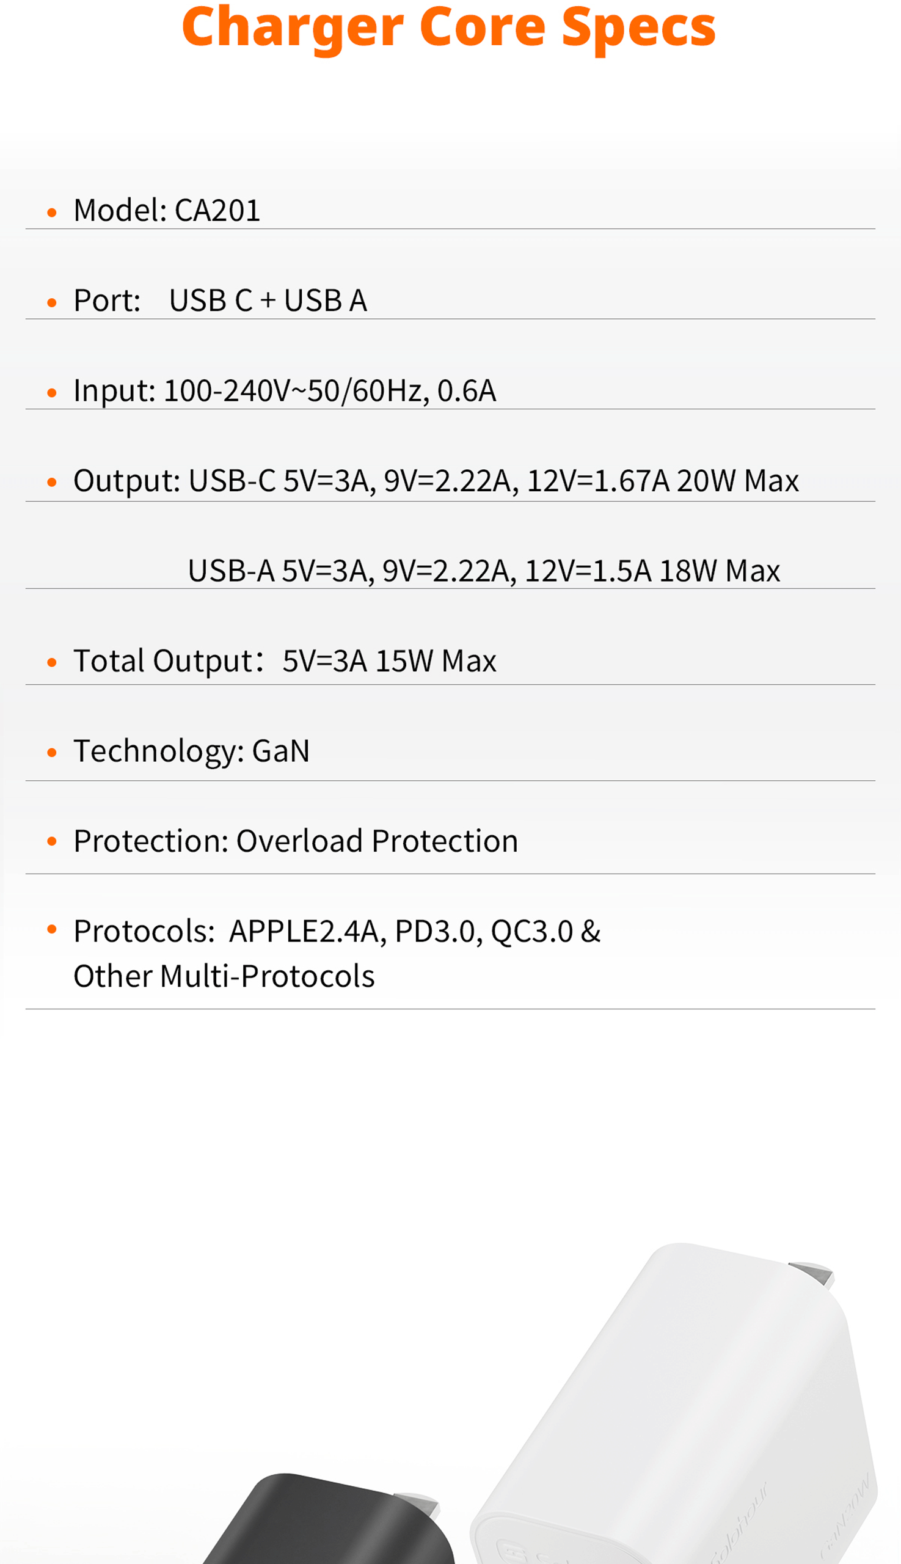The image size is (901, 1564).
Task: Click the "USB C + USB A" port text
Action: [268, 301]
